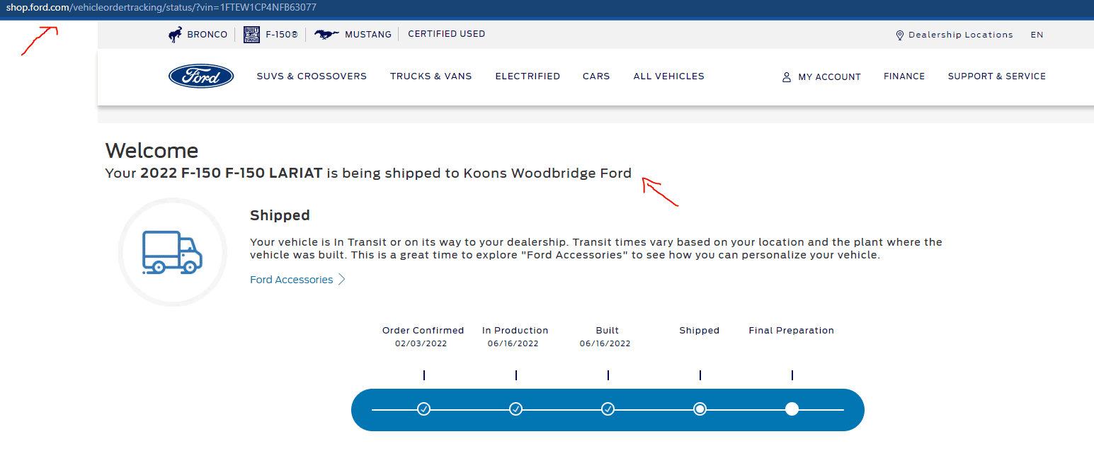This screenshot has width=1094, height=456.
Task: Expand the Electrified vehicles menu
Action: coord(528,76)
